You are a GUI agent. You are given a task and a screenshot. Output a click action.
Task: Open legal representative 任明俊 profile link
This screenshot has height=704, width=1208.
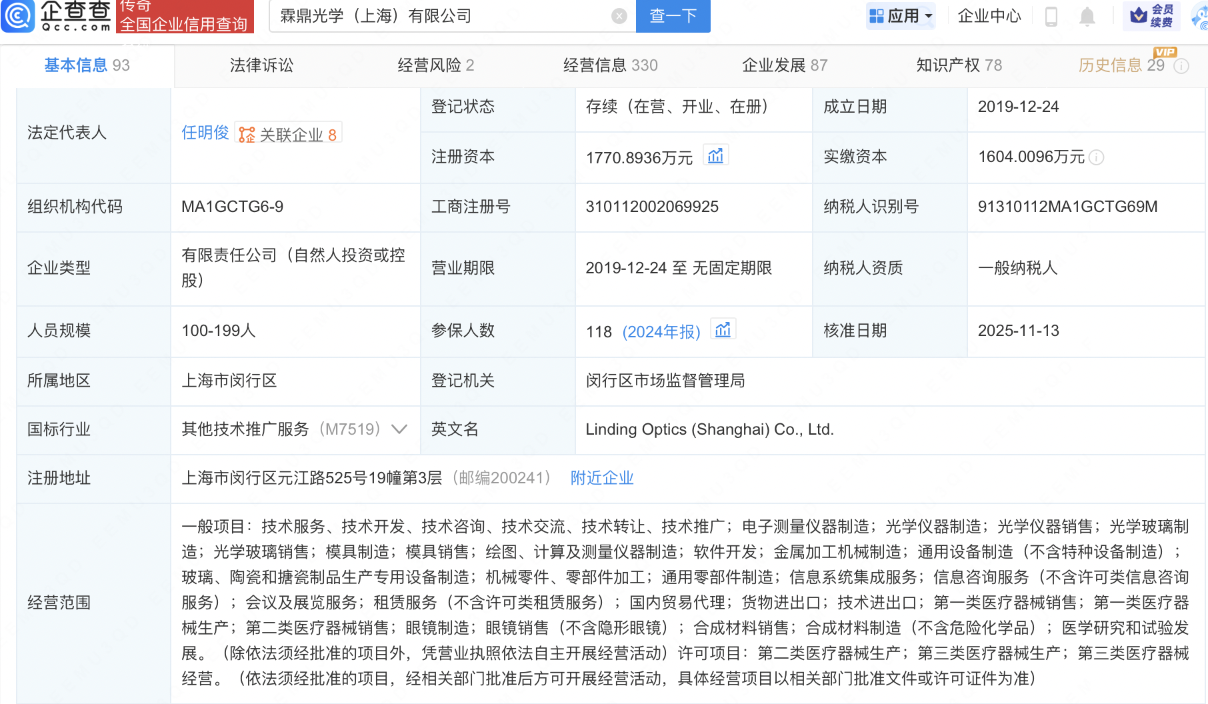(x=204, y=133)
